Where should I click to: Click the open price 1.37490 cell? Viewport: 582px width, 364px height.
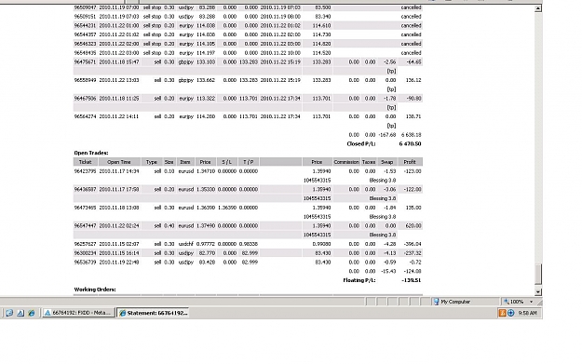[x=206, y=225]
